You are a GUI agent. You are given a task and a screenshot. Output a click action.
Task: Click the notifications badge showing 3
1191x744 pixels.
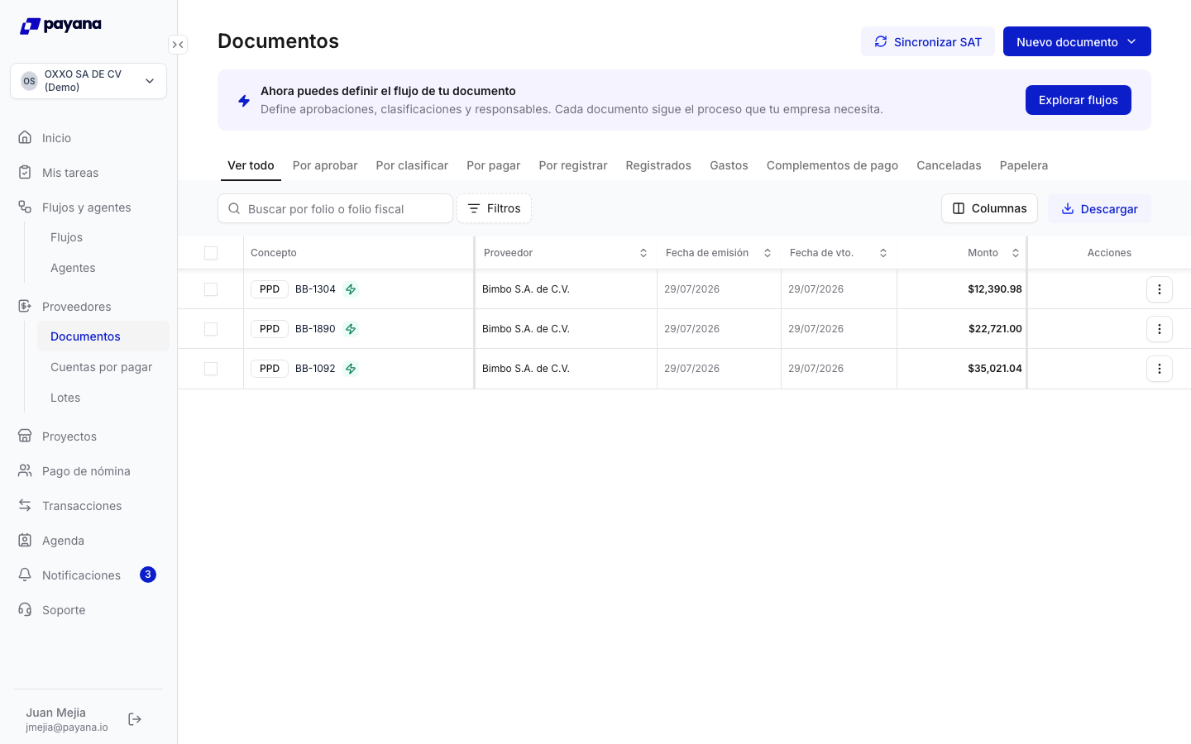click(148, 575)
